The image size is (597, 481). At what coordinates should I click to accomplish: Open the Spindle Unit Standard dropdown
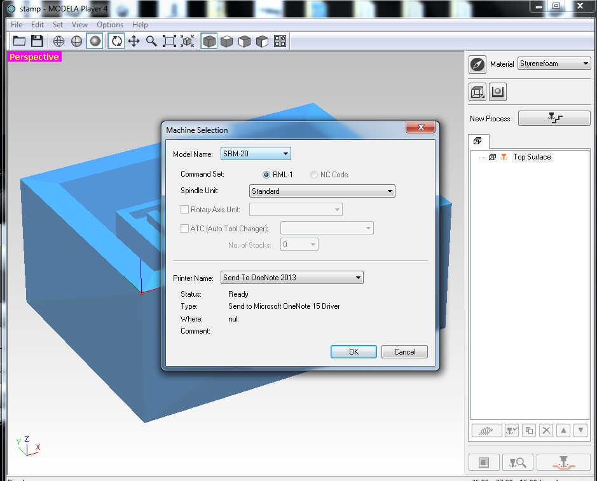[x=322, y=191]
